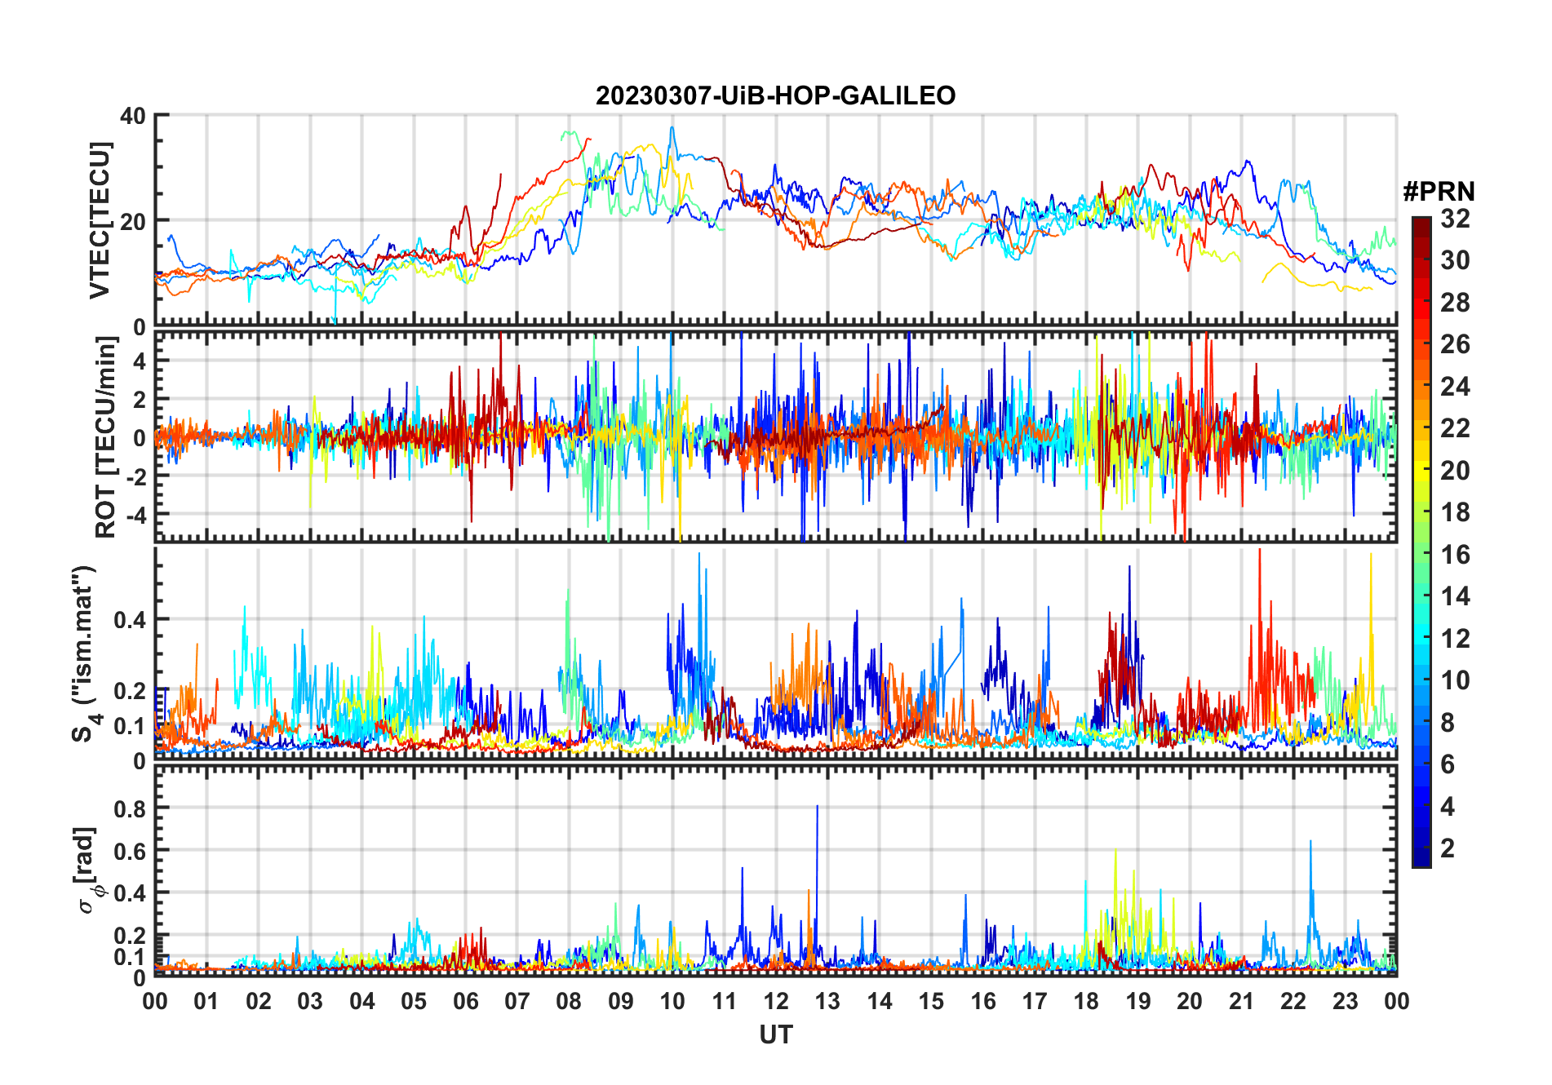Click x-axis tick label 23
This screenshot has height=1085, width=1552.
click(1345, 1001)
